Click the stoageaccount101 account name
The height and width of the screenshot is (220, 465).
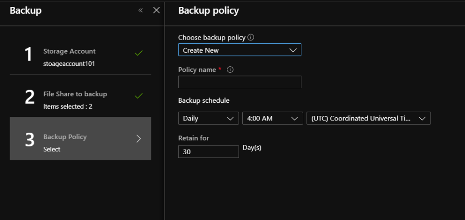pyautogui.click(x=69, y=64)
